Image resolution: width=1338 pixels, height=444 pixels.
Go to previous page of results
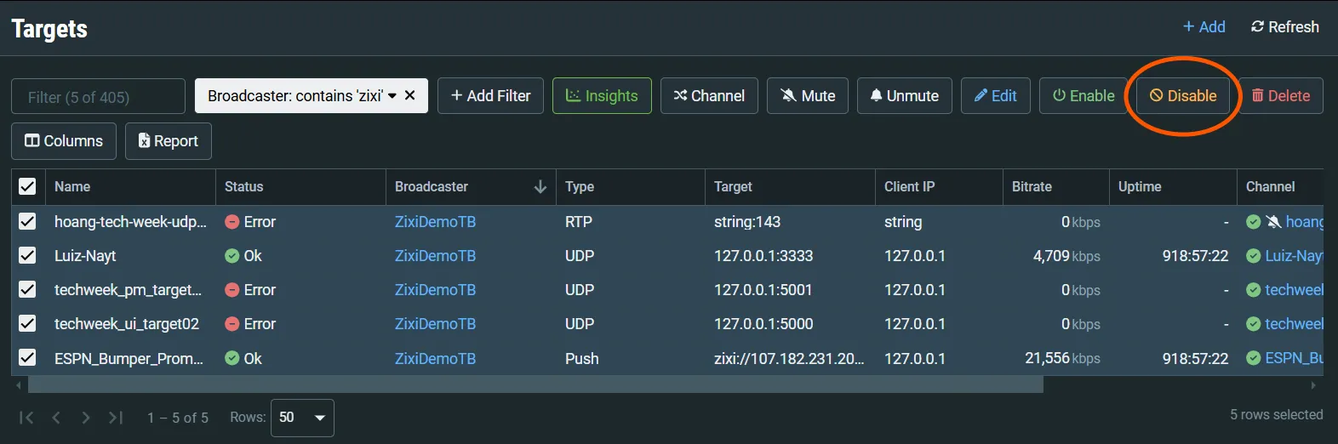pyautogui.click(x=56, y=418)
